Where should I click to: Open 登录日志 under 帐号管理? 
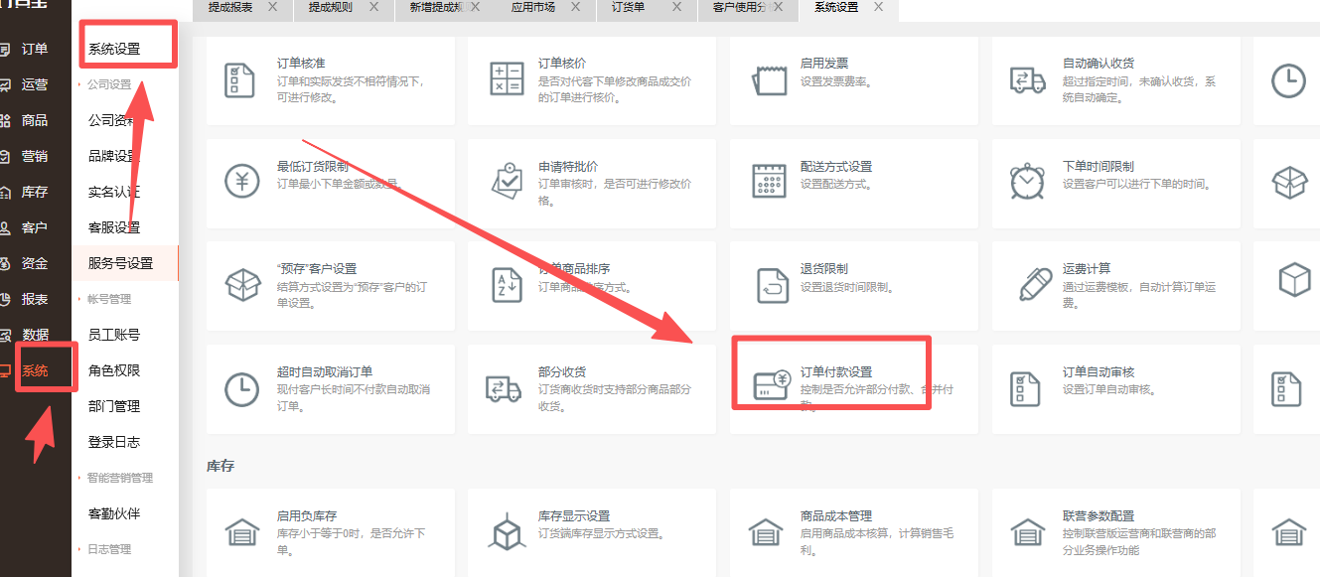tap(114, 442)
